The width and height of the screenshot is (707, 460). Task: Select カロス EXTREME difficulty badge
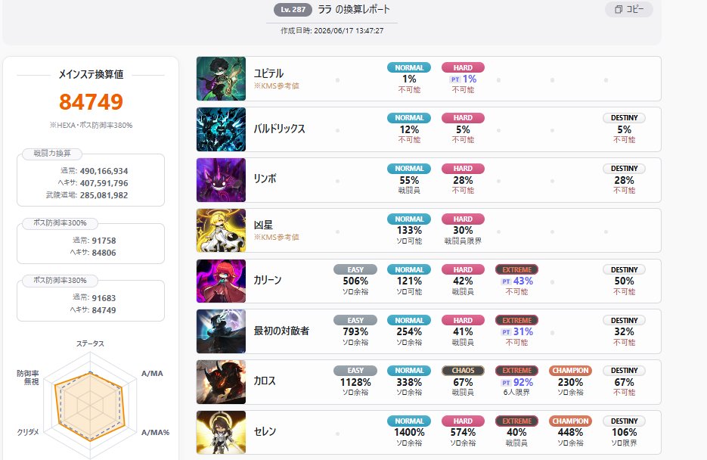click(x=516, y=370)
